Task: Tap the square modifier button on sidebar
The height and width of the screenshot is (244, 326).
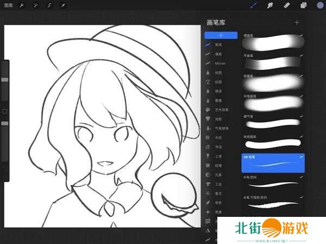Action: point(5,111)
